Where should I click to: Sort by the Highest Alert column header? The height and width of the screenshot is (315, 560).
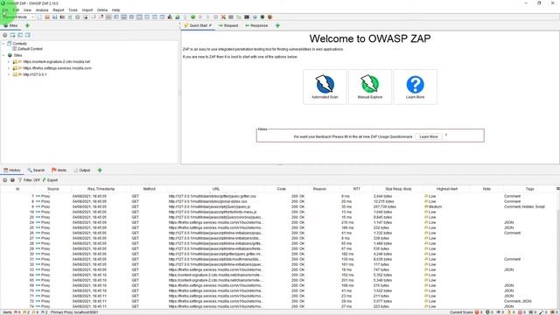[x=447, y=189]
